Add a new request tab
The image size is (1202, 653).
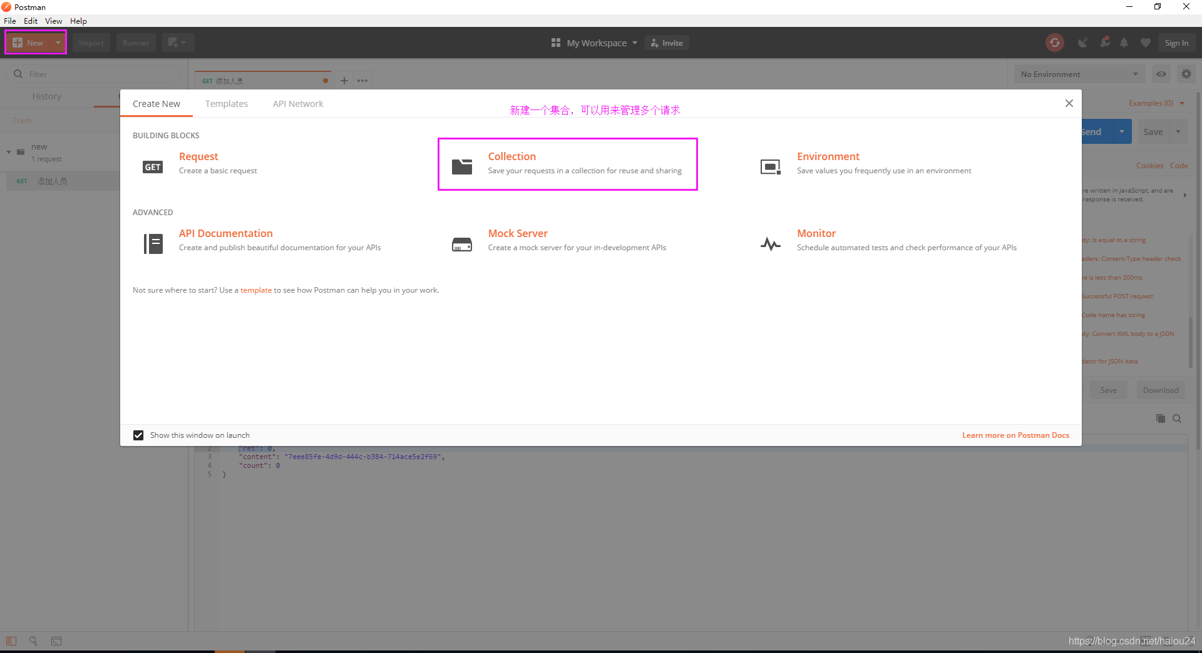pos(344,80)
